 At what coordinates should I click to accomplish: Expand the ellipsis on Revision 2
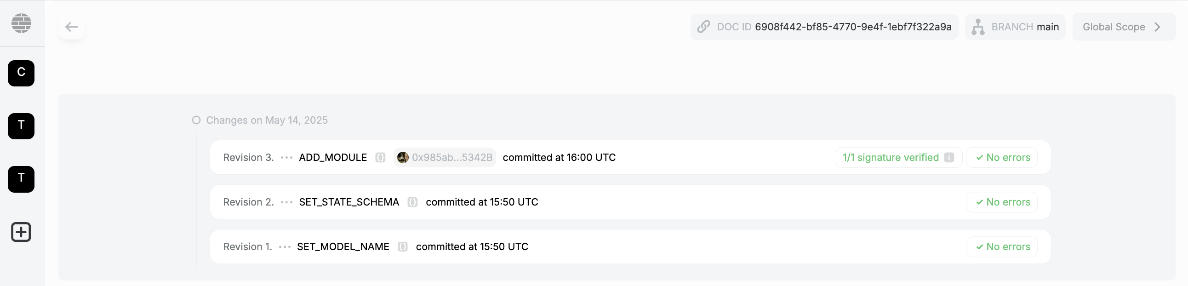coord(286,202)
